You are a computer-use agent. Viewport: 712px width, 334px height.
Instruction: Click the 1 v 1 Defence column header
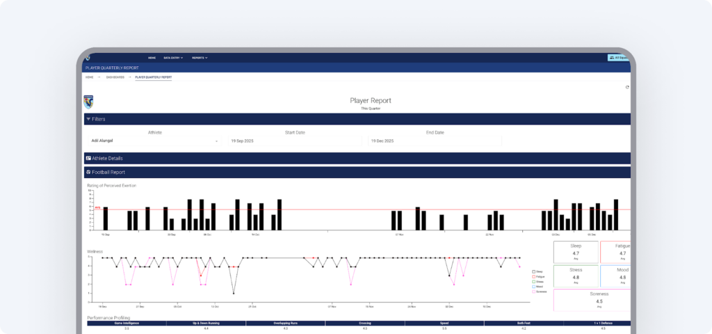click(597, 323)
